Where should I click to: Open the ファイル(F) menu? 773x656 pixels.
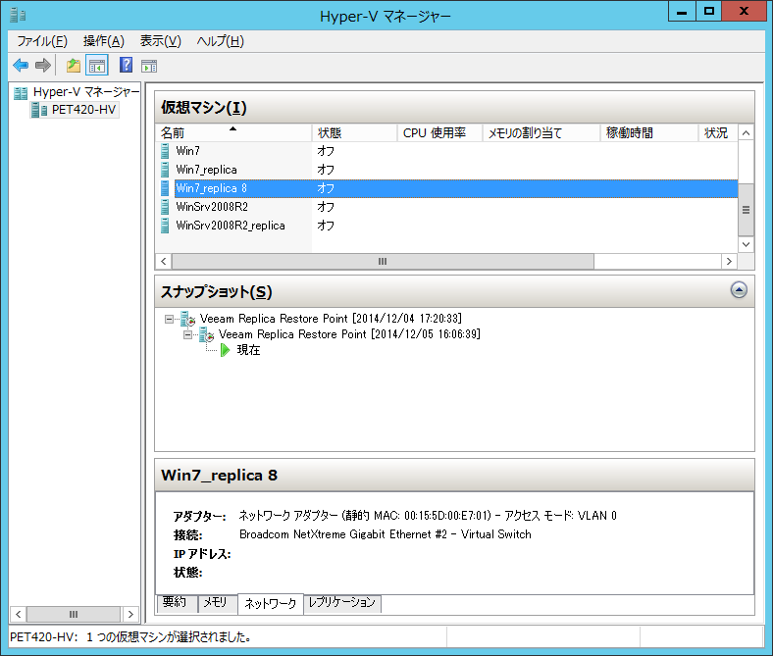(42, 41)
